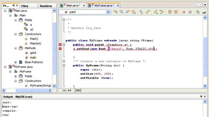209x117 pixels.
Task: Select the Bean Patterns node
Action: (34, 62)
